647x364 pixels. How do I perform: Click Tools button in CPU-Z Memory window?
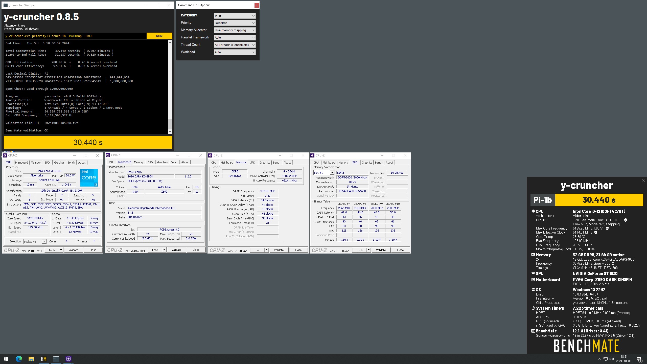(x=257, y=250)
